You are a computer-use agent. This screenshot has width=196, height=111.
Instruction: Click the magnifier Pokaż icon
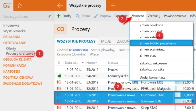[77, 16]
